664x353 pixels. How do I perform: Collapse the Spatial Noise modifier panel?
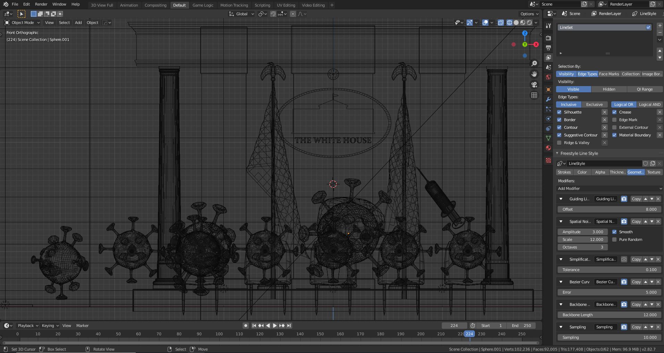tap(561, 221)
